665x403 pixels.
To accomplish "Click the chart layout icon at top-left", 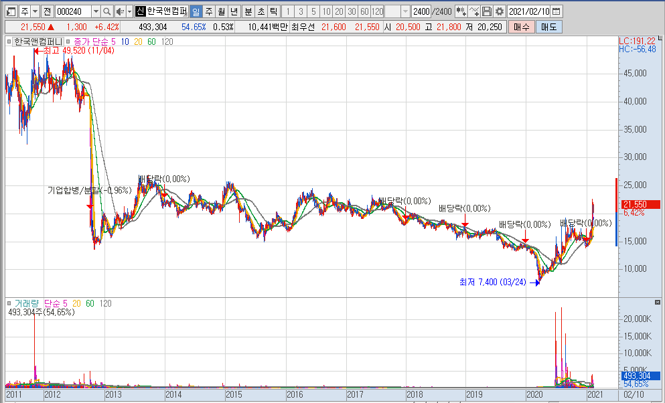I will 11,11.
